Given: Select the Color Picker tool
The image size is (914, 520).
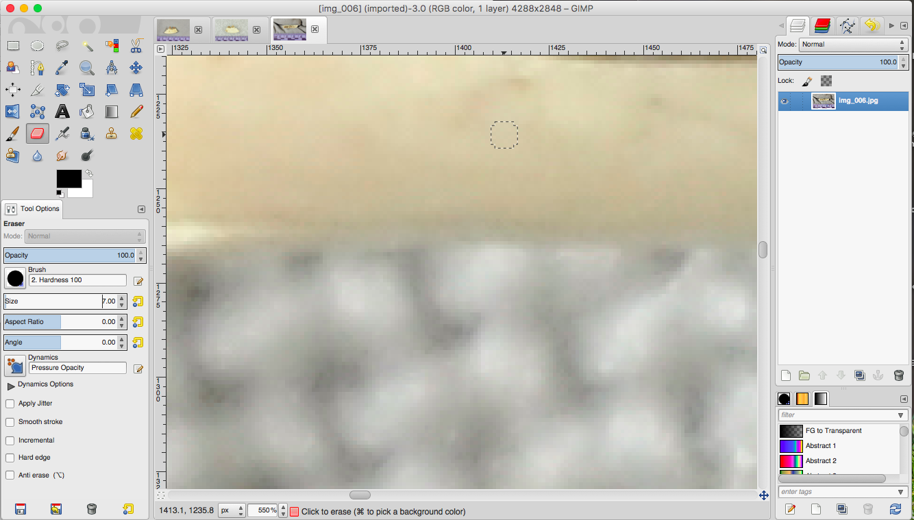Looking at the screenshot, I should tap(62, 68).
